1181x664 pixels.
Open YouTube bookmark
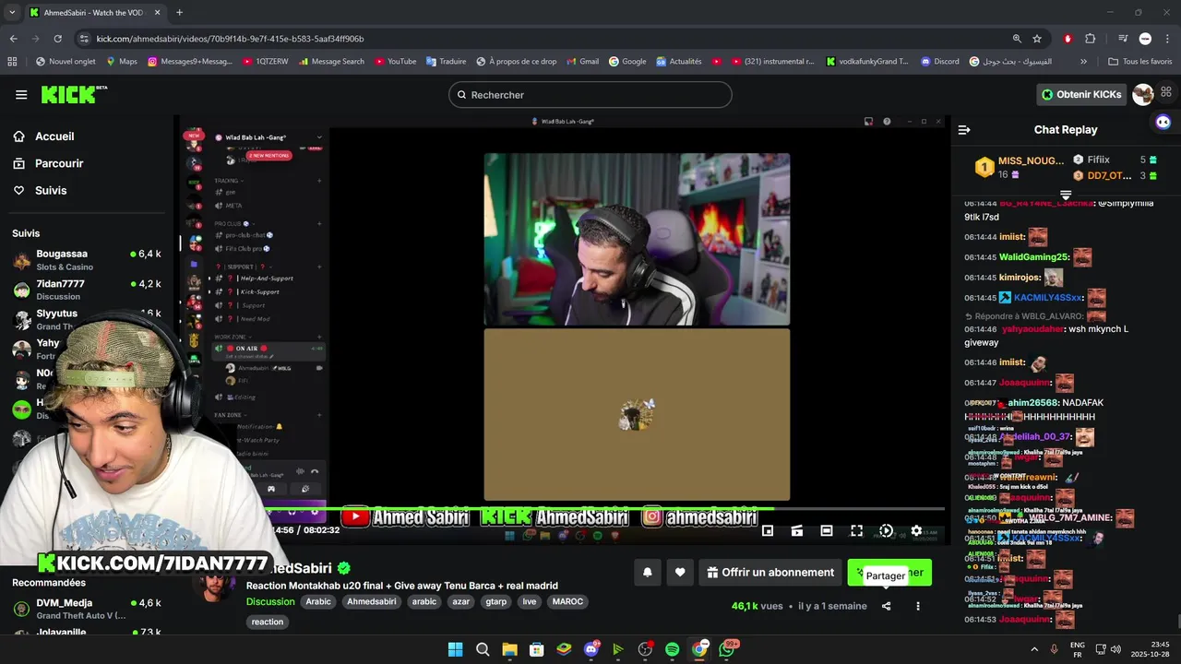[395, 62]
